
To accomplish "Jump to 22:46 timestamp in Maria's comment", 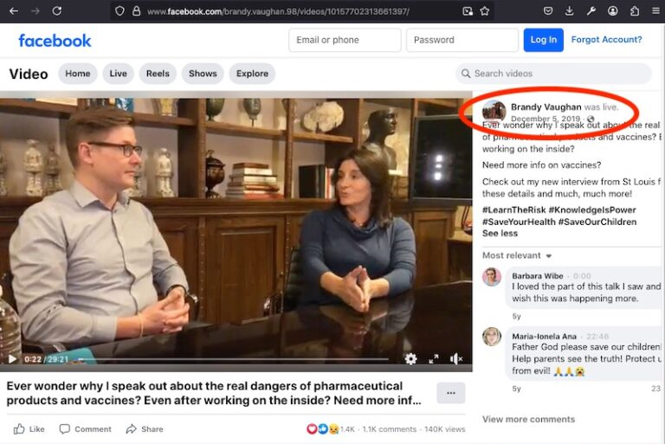I will 597,337.
